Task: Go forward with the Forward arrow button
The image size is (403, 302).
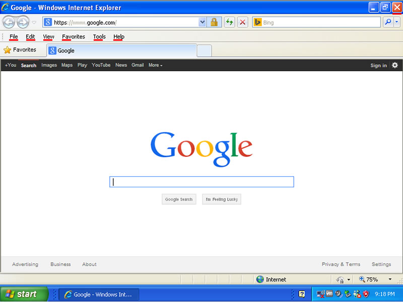Action: point(23,23)
